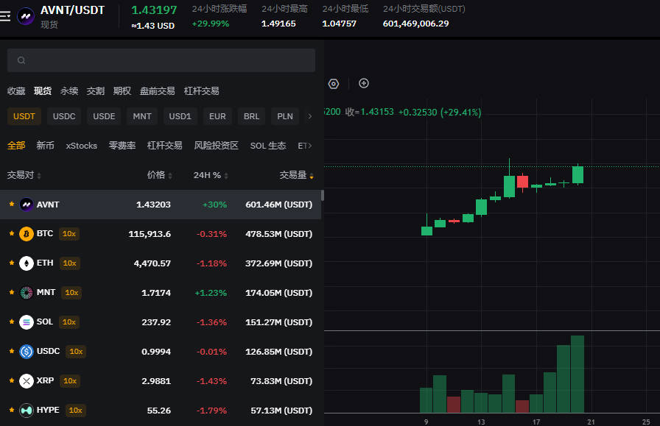The width and height of the screenshot is (660, 426).
Task: Click the MNT coin icon
Action: coord(27,293)
